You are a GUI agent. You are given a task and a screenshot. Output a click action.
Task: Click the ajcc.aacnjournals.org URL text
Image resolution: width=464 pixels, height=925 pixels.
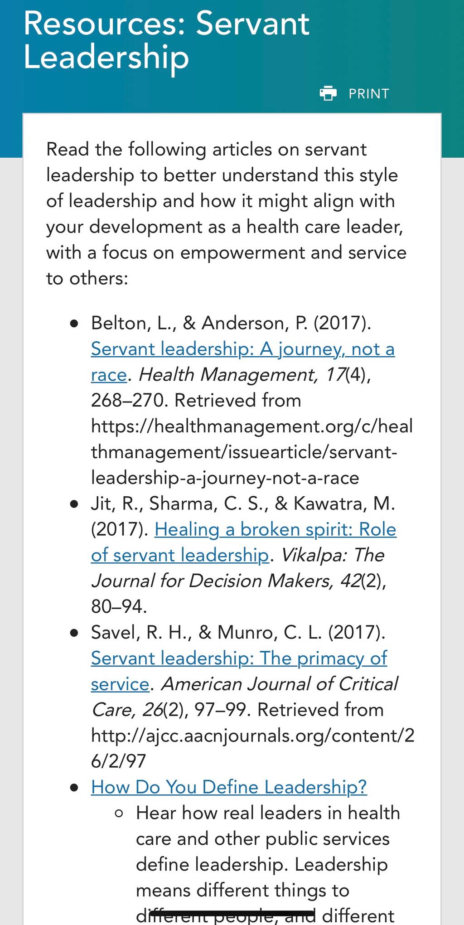point(253,748)
